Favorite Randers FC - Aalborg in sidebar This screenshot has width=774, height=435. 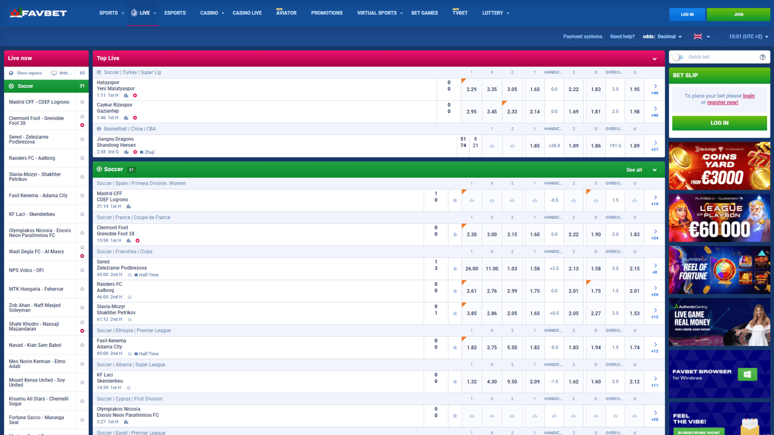[82, 158]
